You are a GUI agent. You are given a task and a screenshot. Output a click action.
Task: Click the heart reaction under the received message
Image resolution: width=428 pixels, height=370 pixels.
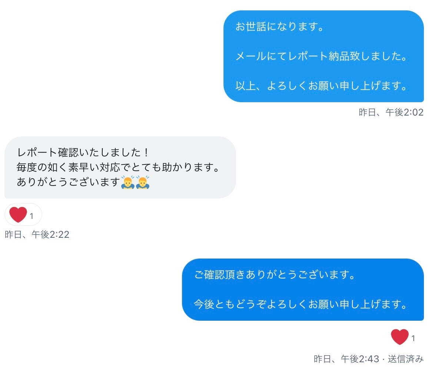(x=18, y=214)
